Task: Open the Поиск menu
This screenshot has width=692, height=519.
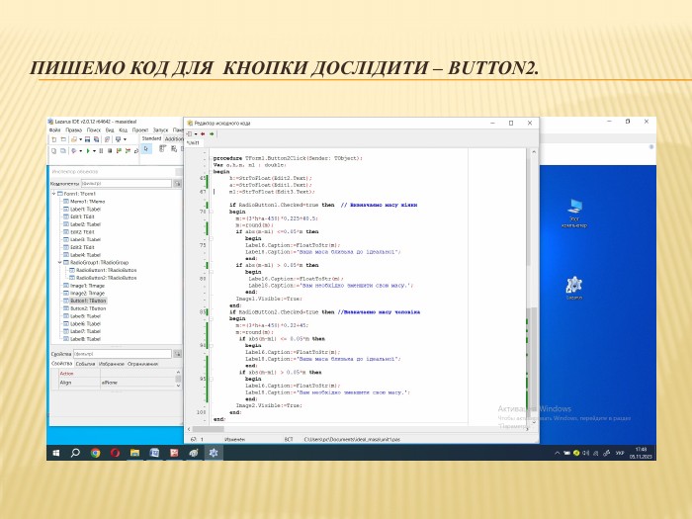Action: (x=94, y=130)
